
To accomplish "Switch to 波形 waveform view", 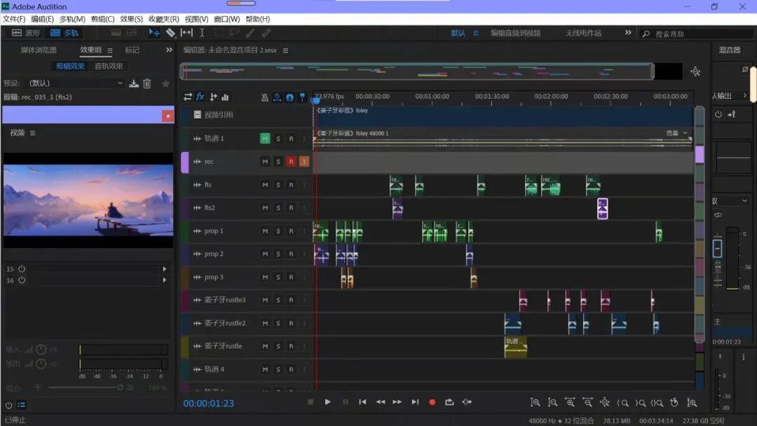I will click(26, 33).
